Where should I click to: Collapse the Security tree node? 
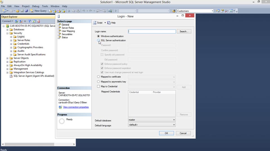7,33
